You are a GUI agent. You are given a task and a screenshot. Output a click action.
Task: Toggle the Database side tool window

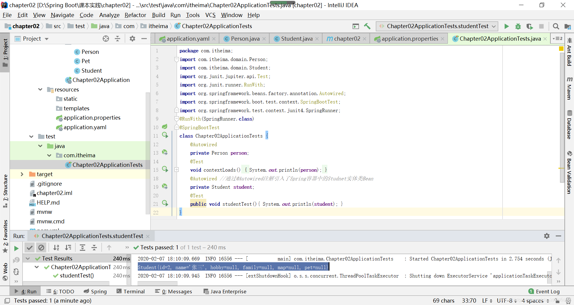pos(570,125)
